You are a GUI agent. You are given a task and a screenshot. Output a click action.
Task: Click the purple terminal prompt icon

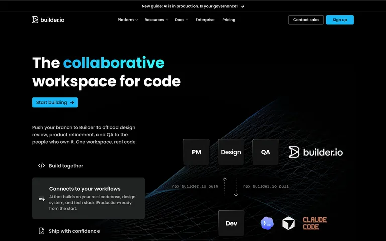click(267, 223)
